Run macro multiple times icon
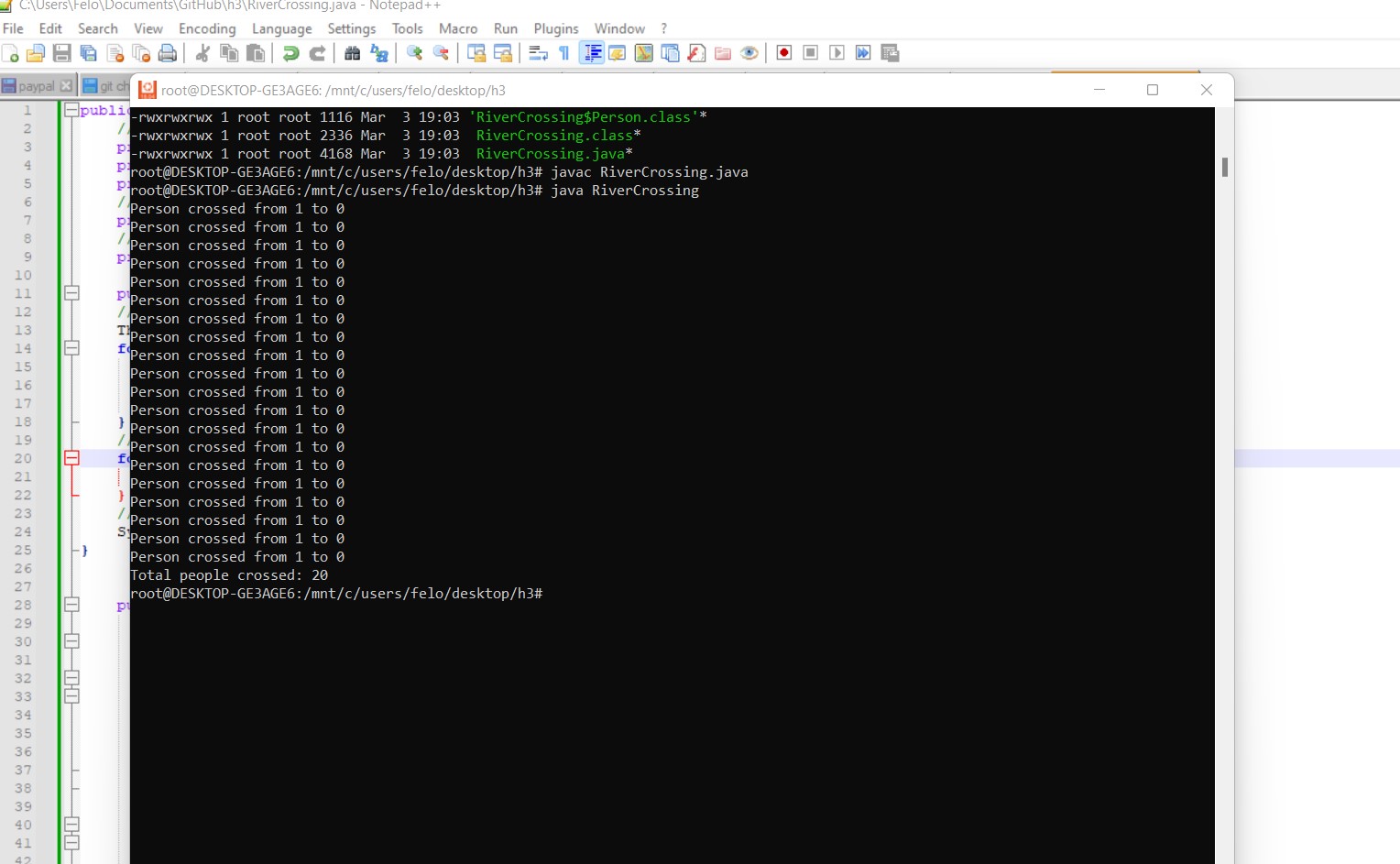Screen dimensions: 1400x864 click(863, 53)
